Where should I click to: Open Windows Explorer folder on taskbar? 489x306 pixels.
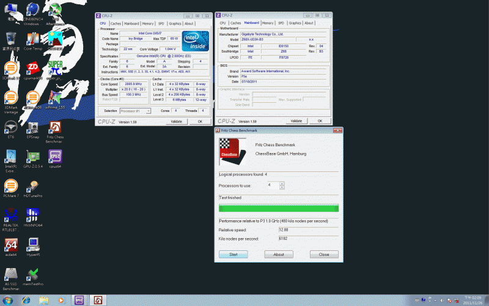(x=44, y=300)
